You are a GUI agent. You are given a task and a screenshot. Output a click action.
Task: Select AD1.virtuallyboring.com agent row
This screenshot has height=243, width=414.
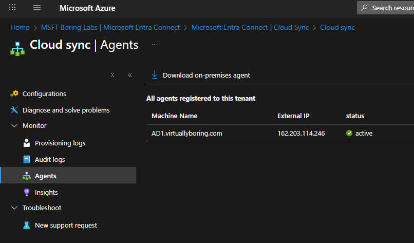[280, 133]
